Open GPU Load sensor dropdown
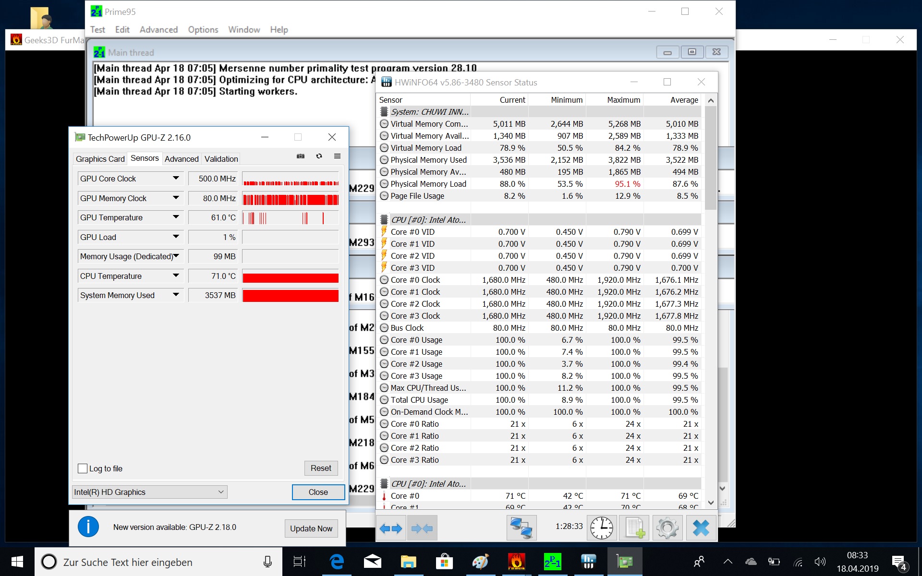Image resolution: width=922 pixels, height=576 pixels. point(176,237)
